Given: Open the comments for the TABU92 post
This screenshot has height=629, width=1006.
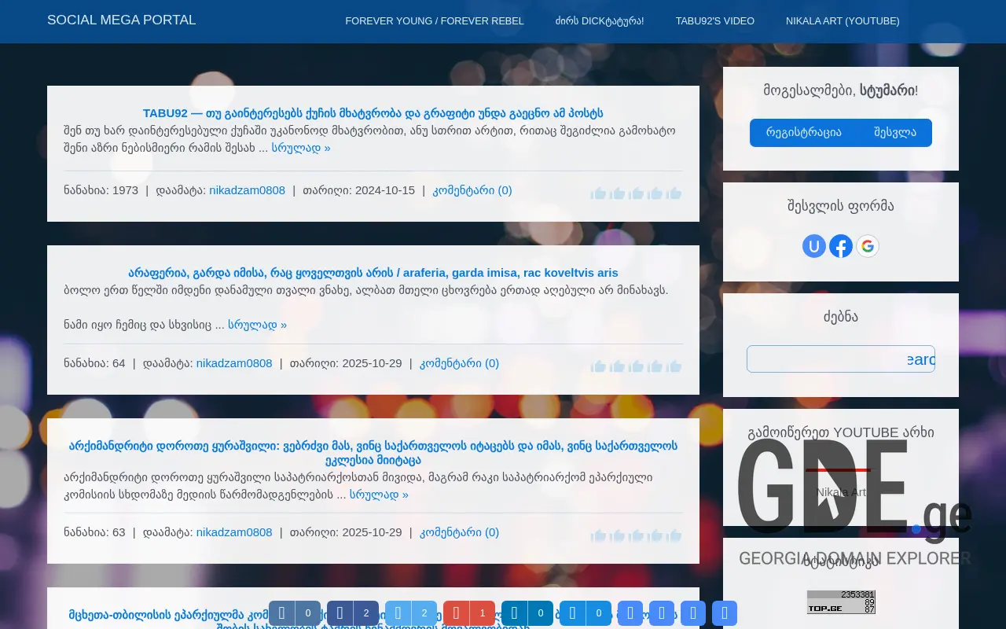Looking at the screenshot, I should [472, 190].
